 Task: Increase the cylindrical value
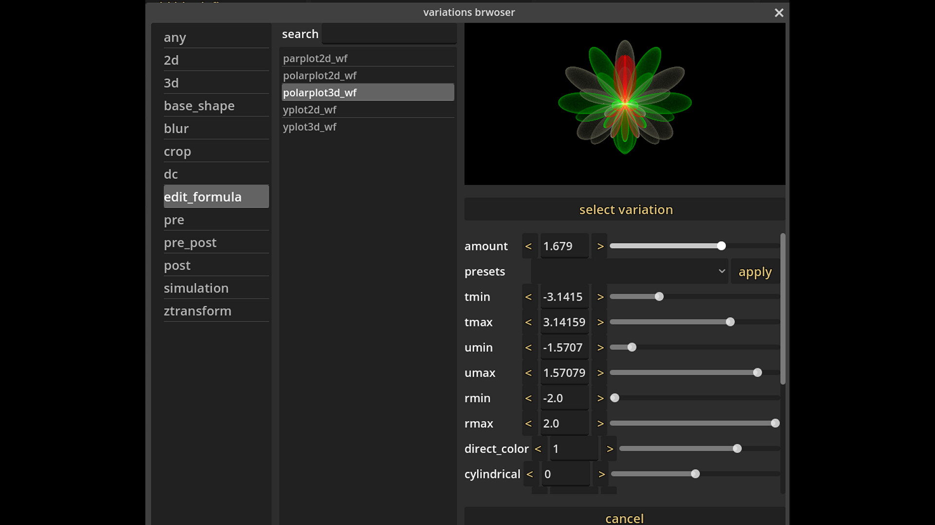(602, 474)
